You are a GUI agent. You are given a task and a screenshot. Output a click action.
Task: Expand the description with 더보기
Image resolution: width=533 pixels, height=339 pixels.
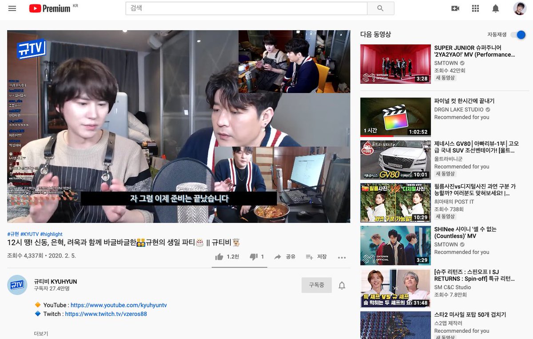[x=41, y=333]
